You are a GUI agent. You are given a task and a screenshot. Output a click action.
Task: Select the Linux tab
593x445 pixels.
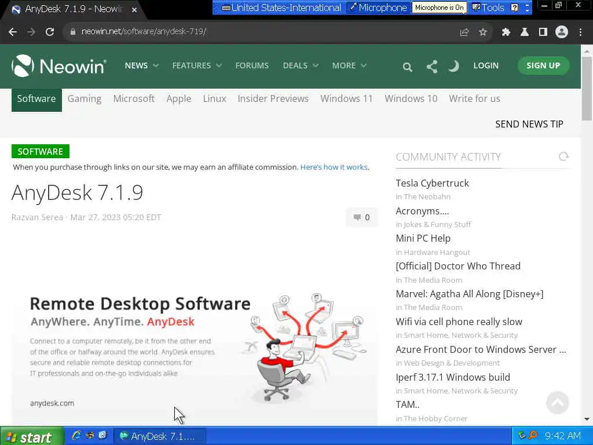pos(214,99)
